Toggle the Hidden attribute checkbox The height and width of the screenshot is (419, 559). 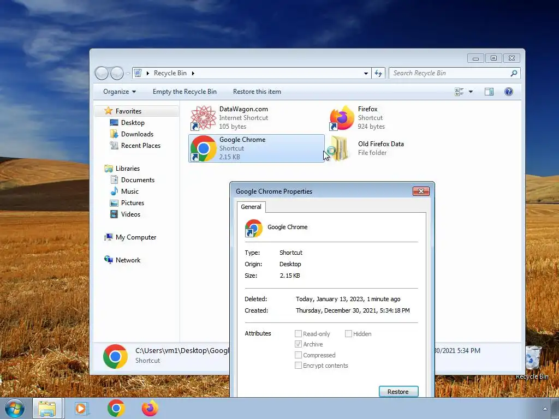[348, 334]
